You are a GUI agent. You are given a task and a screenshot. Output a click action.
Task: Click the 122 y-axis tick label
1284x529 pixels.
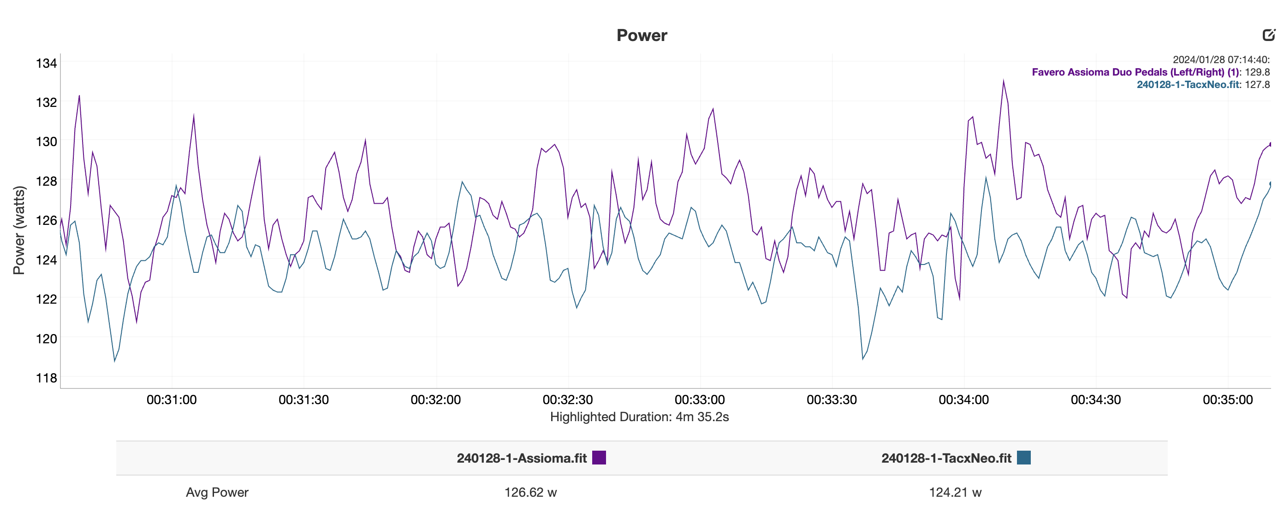point(47,300)
